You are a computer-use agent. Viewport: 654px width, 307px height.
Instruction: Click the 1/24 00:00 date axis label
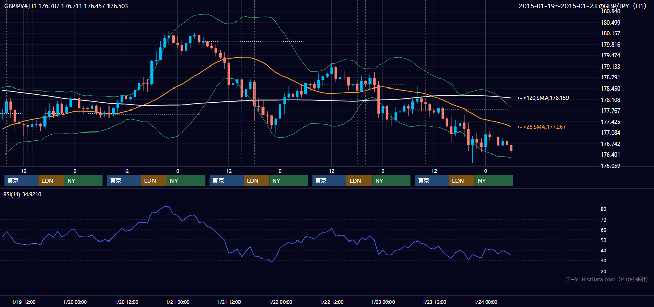[x=485, y=302]
